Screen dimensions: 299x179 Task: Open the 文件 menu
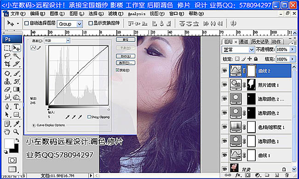pos(17,14)
